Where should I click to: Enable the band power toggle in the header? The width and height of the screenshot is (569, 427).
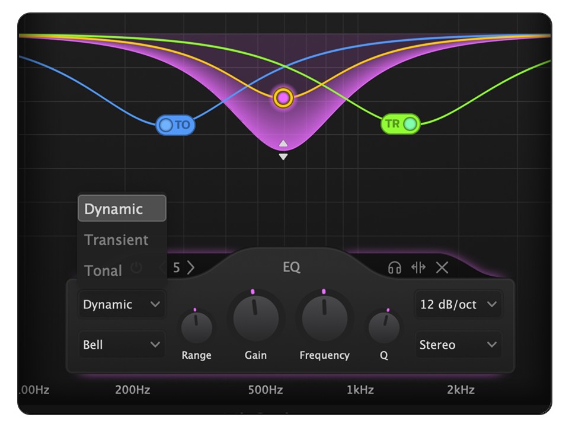tap(135, 268)
